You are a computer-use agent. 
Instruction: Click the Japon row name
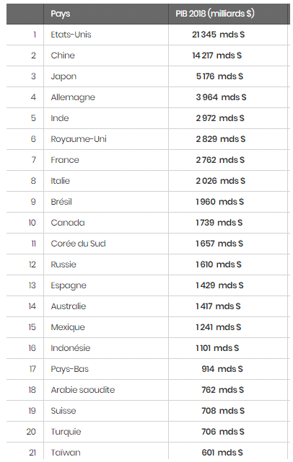tap(64, 76)
